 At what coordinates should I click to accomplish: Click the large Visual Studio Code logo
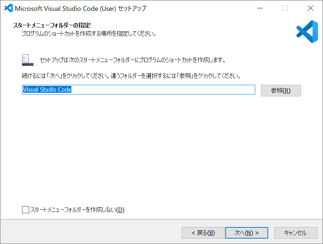(x=307, y=31)
